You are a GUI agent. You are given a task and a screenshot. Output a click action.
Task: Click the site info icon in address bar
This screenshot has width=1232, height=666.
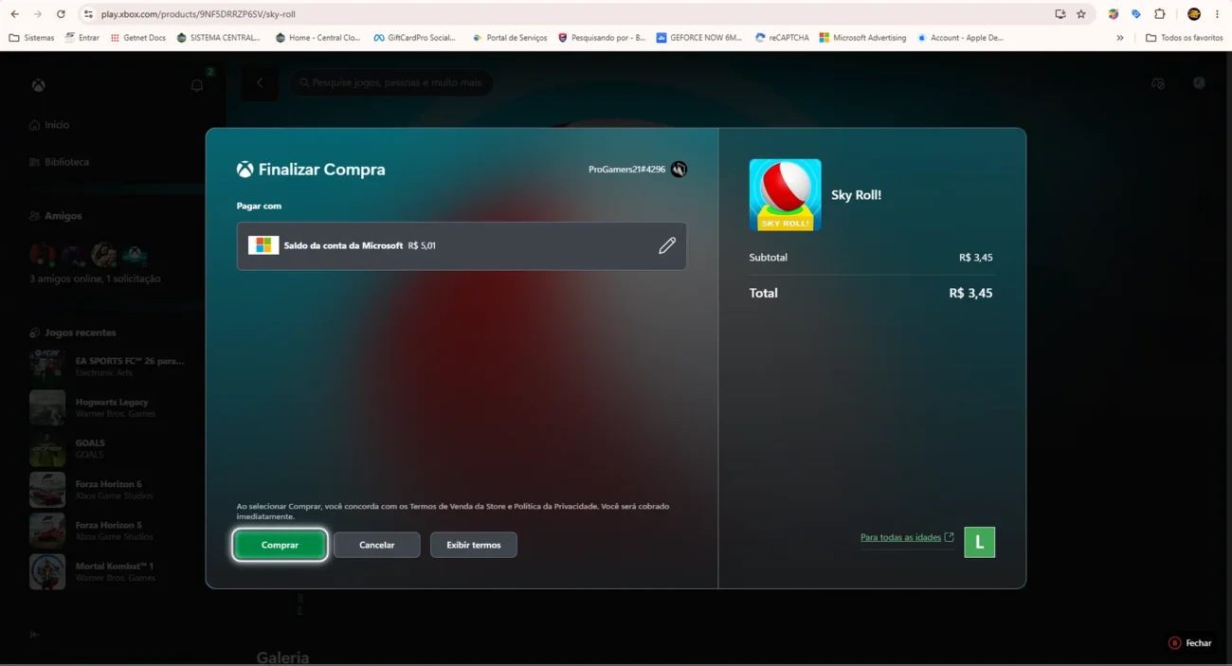88,14
